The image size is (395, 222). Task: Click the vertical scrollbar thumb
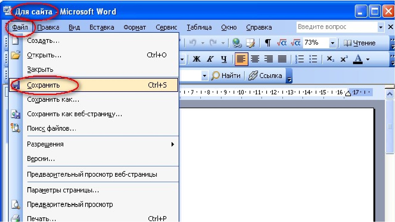pos(390,126)
